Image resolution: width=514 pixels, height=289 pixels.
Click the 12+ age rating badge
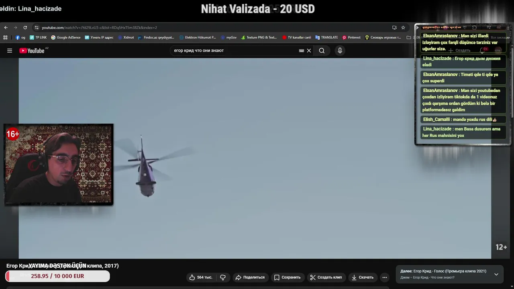(x=501, y=247)
